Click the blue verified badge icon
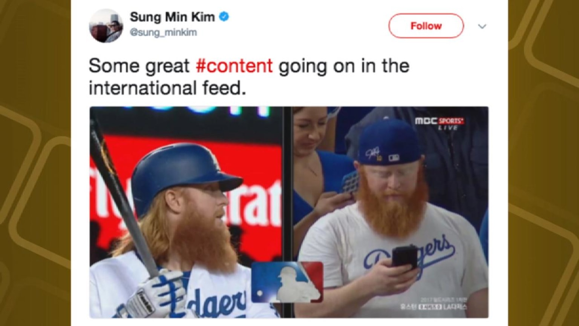The image size is (579, 326). click(x=224, y=17)
